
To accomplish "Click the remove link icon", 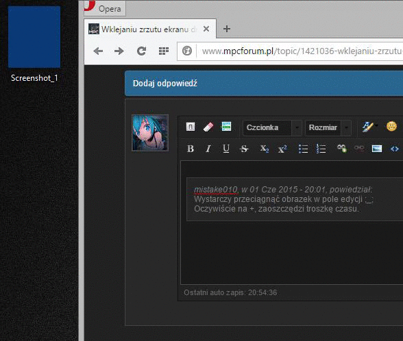I will pyautogui.click(x=359, y=148).
